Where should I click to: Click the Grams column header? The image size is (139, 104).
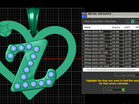pos(117,27)
